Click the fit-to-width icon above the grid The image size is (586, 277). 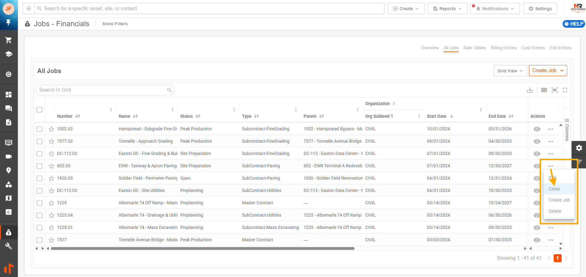[555, 90]
